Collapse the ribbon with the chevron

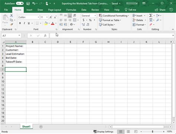click(x=173, y=29)
